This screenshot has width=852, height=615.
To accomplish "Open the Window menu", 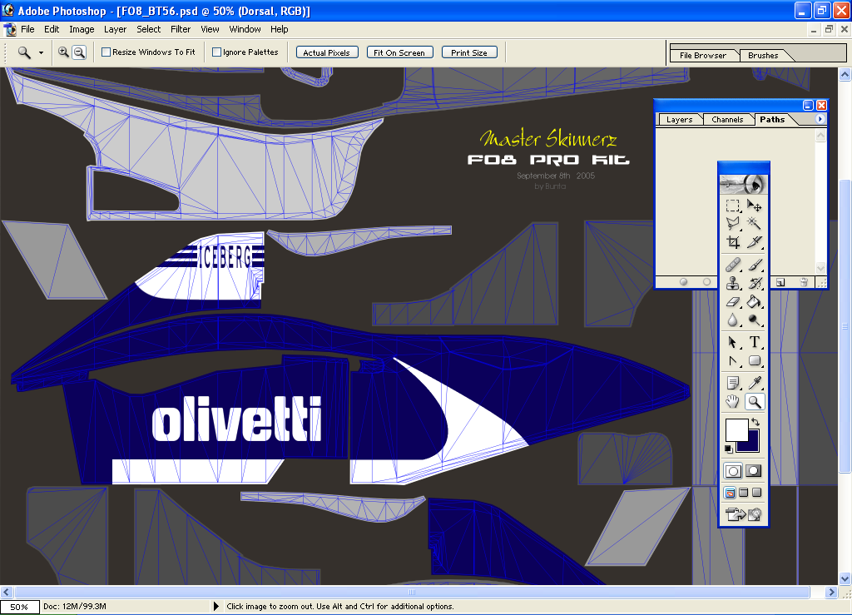I will click(x=245, y=29).
